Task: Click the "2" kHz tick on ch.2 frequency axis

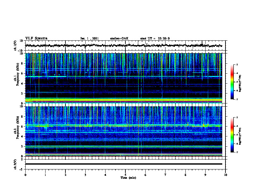Action: [x=22, y=146]
